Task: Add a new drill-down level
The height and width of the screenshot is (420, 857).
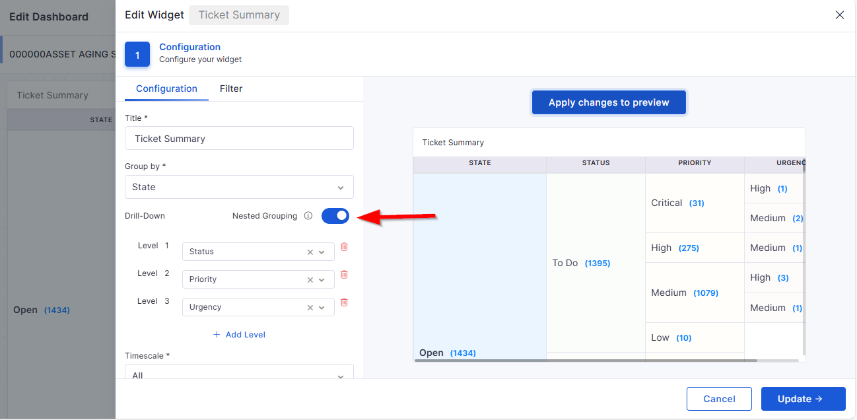Action: coord(239,335)
